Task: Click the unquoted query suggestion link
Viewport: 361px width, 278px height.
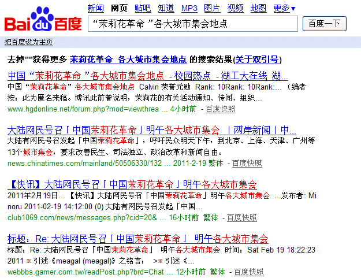Action: 128,59
